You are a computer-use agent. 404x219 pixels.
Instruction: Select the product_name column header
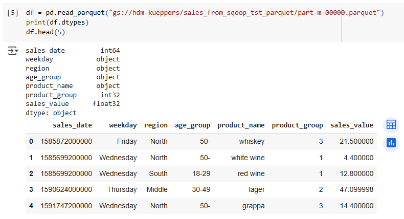241,125
